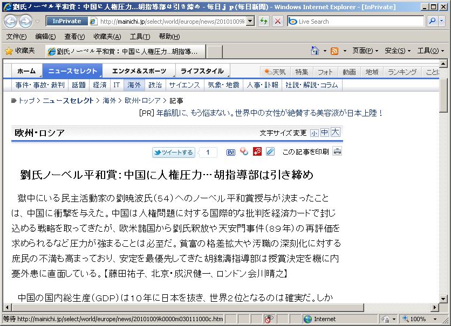Open the サイエンス category link
Screen dimensions: 451x326
click(x=184, y=85)
